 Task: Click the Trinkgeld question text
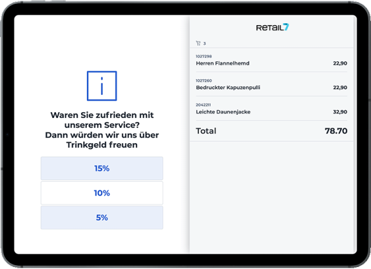click(x=102, y=130)
